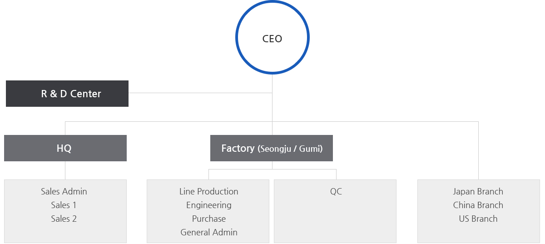Click the HQ department box
545x244 pixels.
[x=65, y=148]
